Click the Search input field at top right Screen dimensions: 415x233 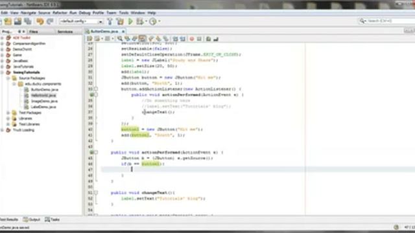pyautogui.click(x=390, y=21)
